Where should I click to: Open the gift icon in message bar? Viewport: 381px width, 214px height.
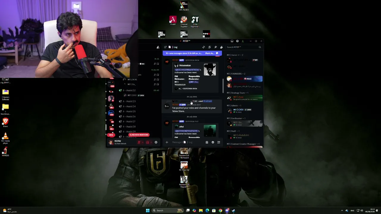[207, 142]
